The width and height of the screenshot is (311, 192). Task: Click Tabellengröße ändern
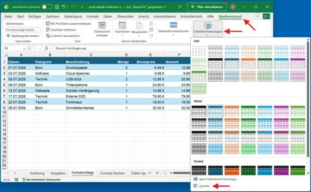23,36
